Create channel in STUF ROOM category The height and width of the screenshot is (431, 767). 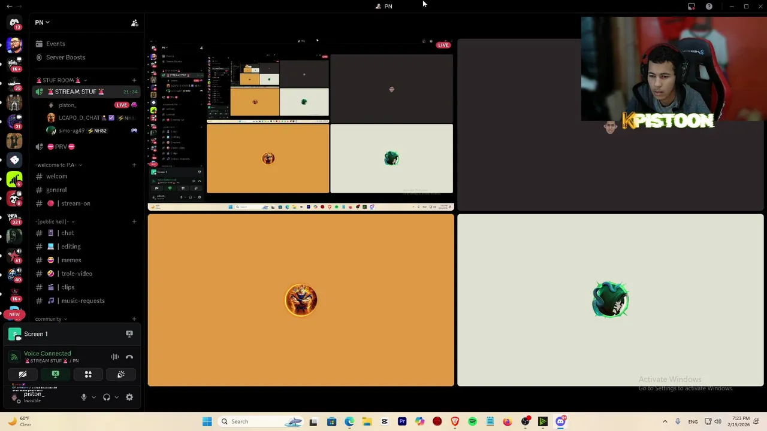pos(134,80)
